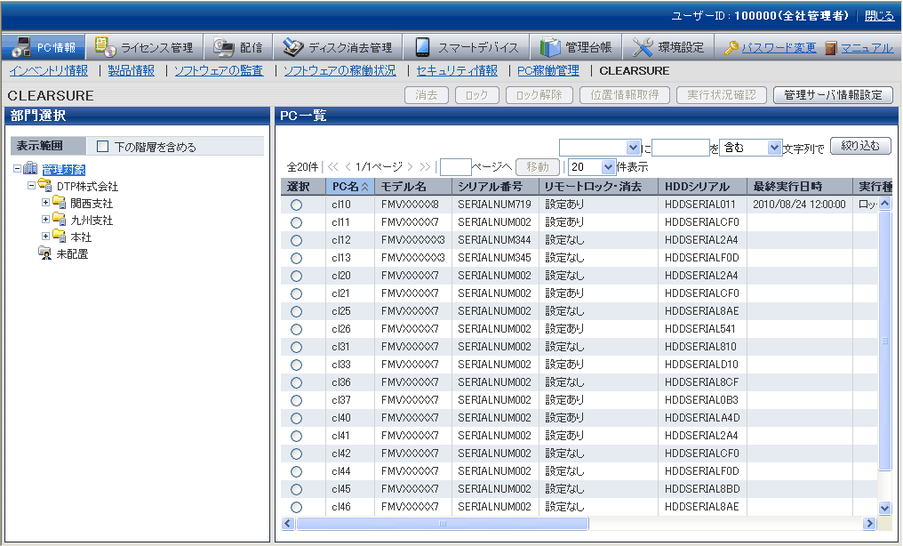903x546 pixels.
Task: Select radio button for cl21
Action: click(x=296, y=293)
